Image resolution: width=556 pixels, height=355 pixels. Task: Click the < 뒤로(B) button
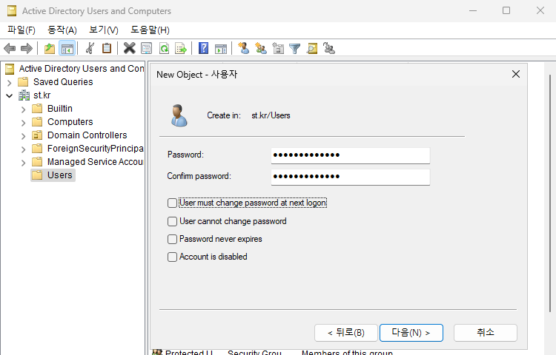click(x=345, y=333)
